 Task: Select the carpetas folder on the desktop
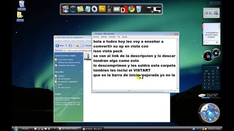20,16
